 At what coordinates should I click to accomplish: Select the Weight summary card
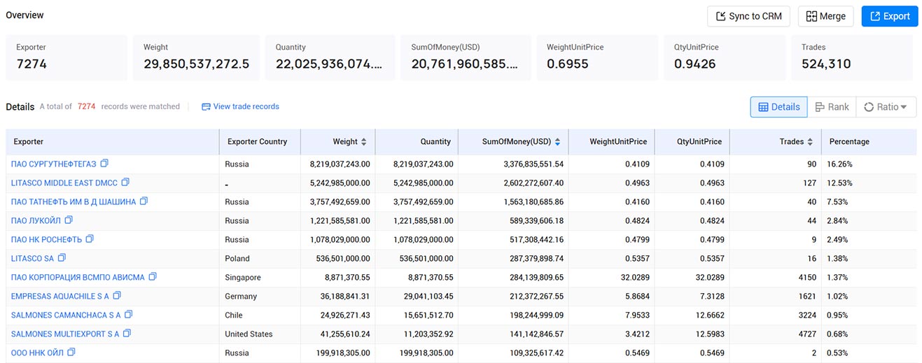(x=196, y=57)
